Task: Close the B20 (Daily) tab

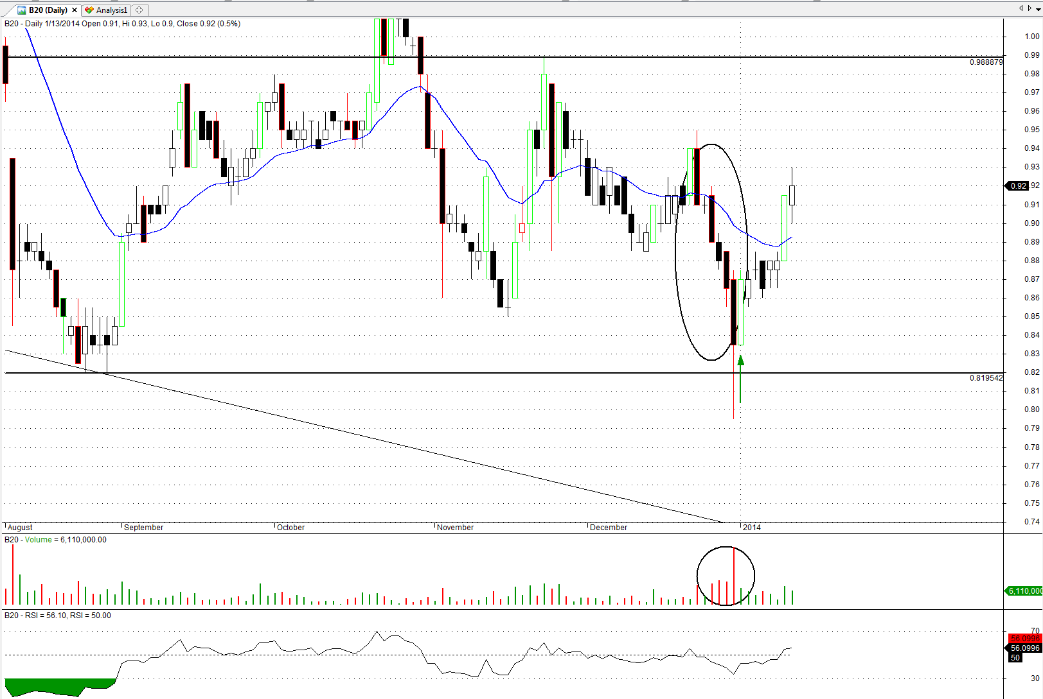Action: 75,10
